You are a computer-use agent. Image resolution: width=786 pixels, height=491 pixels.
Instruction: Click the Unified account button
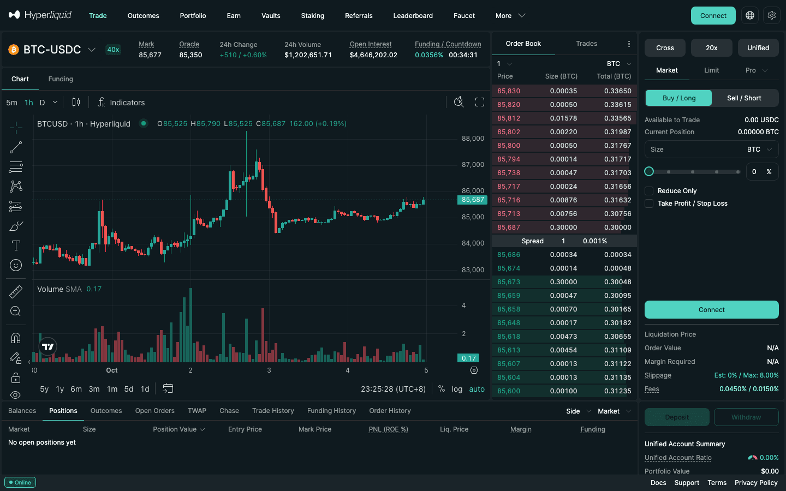758,48
